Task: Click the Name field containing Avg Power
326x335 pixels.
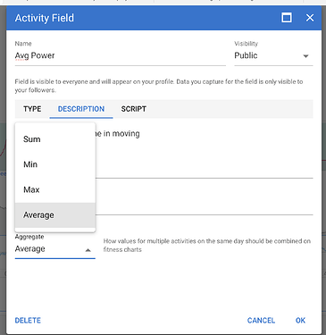Action: coord(121,55)
